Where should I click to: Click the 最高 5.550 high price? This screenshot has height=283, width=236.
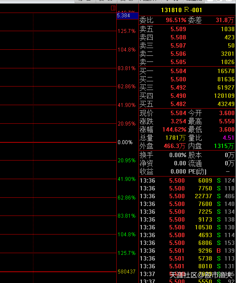point(227,121)
